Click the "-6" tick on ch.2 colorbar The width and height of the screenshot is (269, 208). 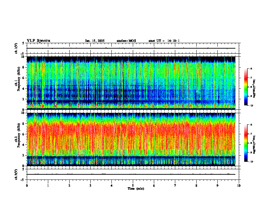tap(251, 125)
